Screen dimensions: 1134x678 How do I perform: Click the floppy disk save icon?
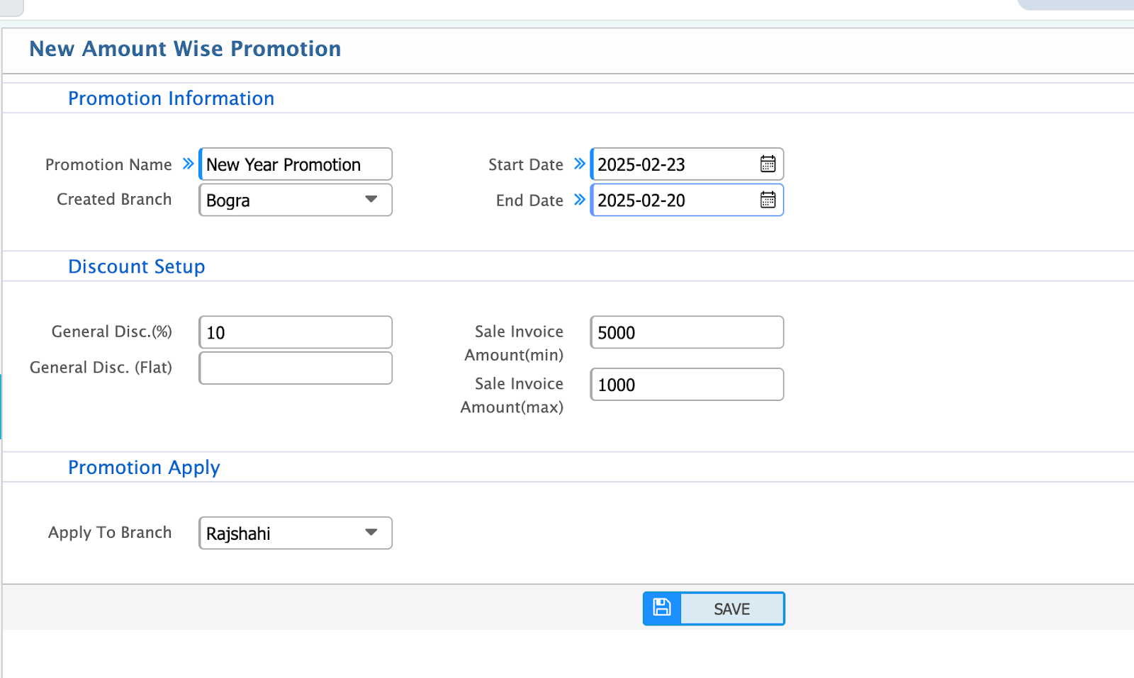click(x=661, y=607)
